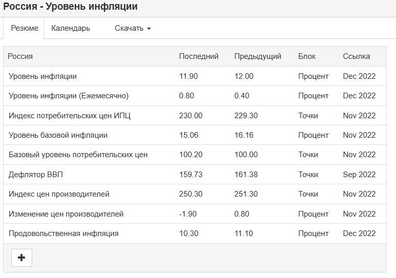
Task: Click the Блок column header
Action: coord(307,56)
